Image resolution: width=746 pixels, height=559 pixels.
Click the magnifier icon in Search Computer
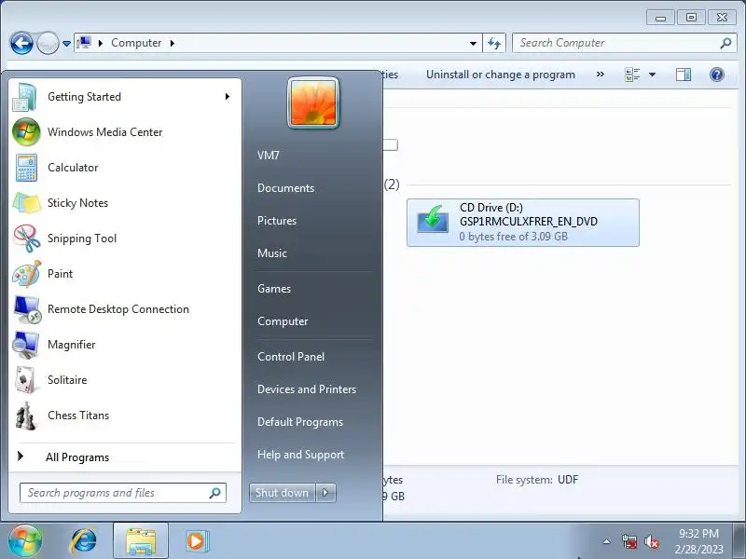[725, 43]
